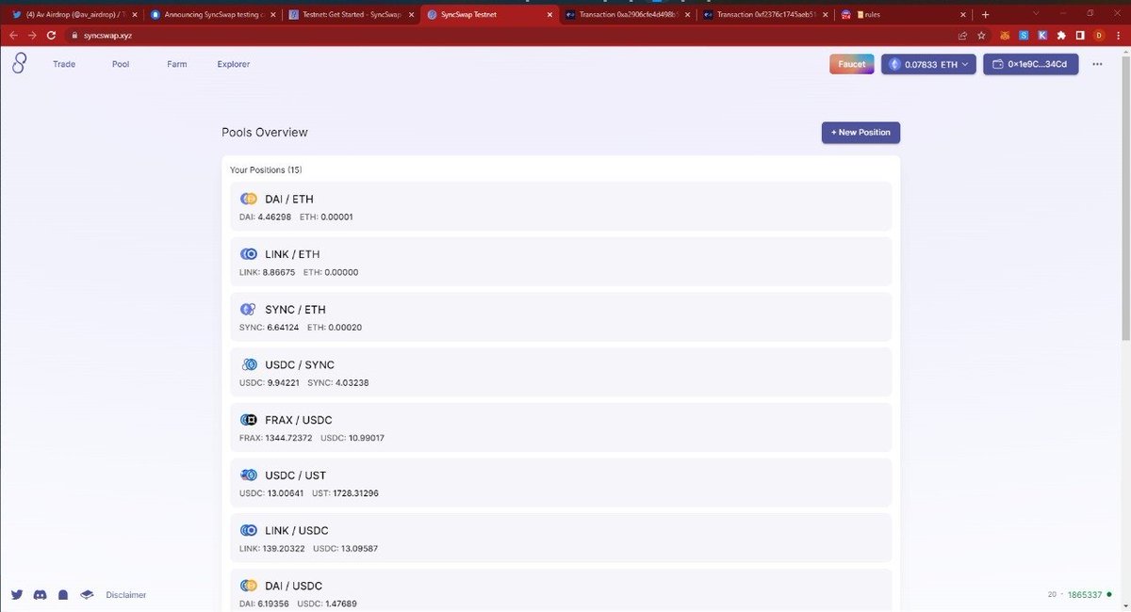Open a new browser tab

[x=985, y=14]
